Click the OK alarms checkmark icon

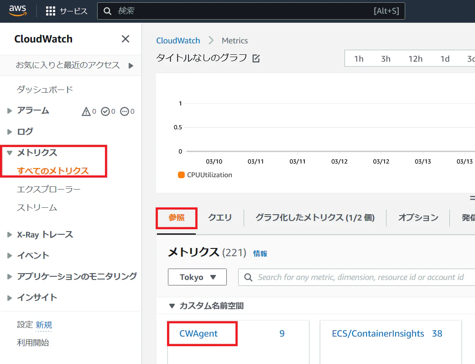point(105,111)
